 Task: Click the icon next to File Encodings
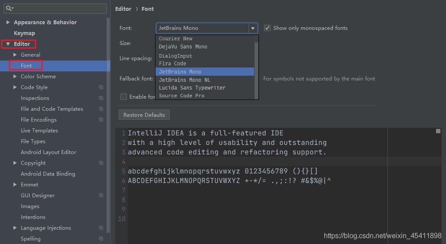101,120
